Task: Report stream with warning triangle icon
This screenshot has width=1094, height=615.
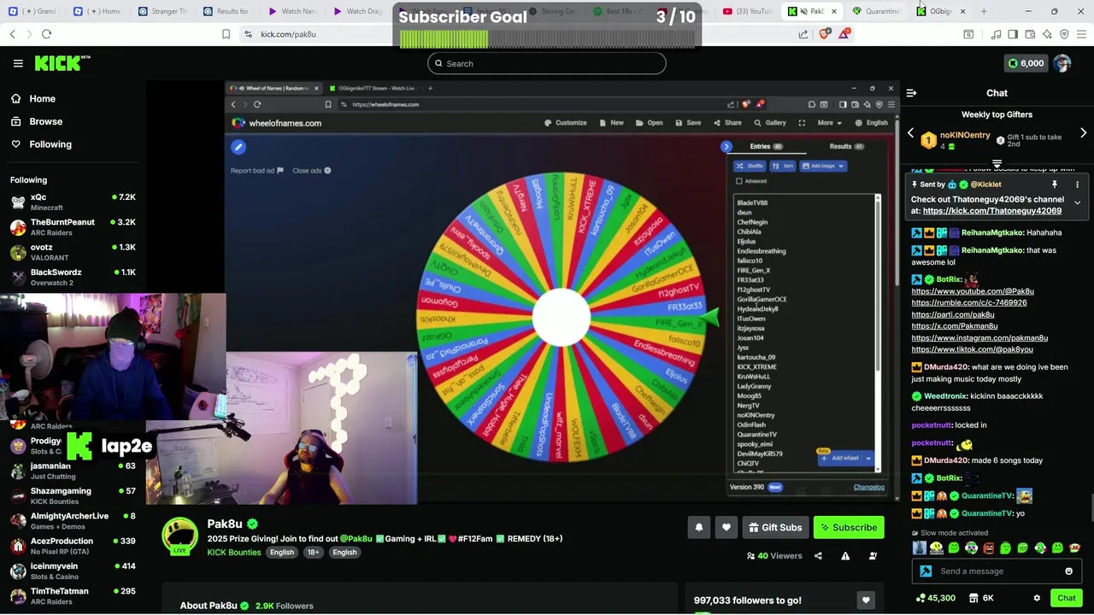Action: point(845,556)
